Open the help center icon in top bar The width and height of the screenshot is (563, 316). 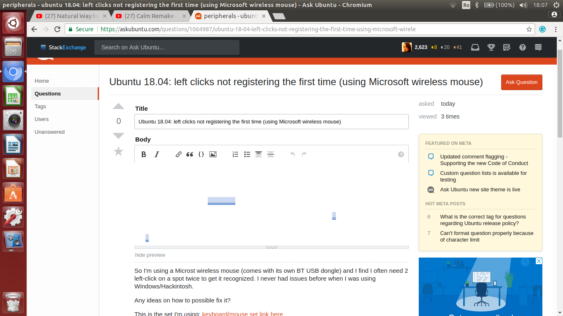(x=523, y=47)
